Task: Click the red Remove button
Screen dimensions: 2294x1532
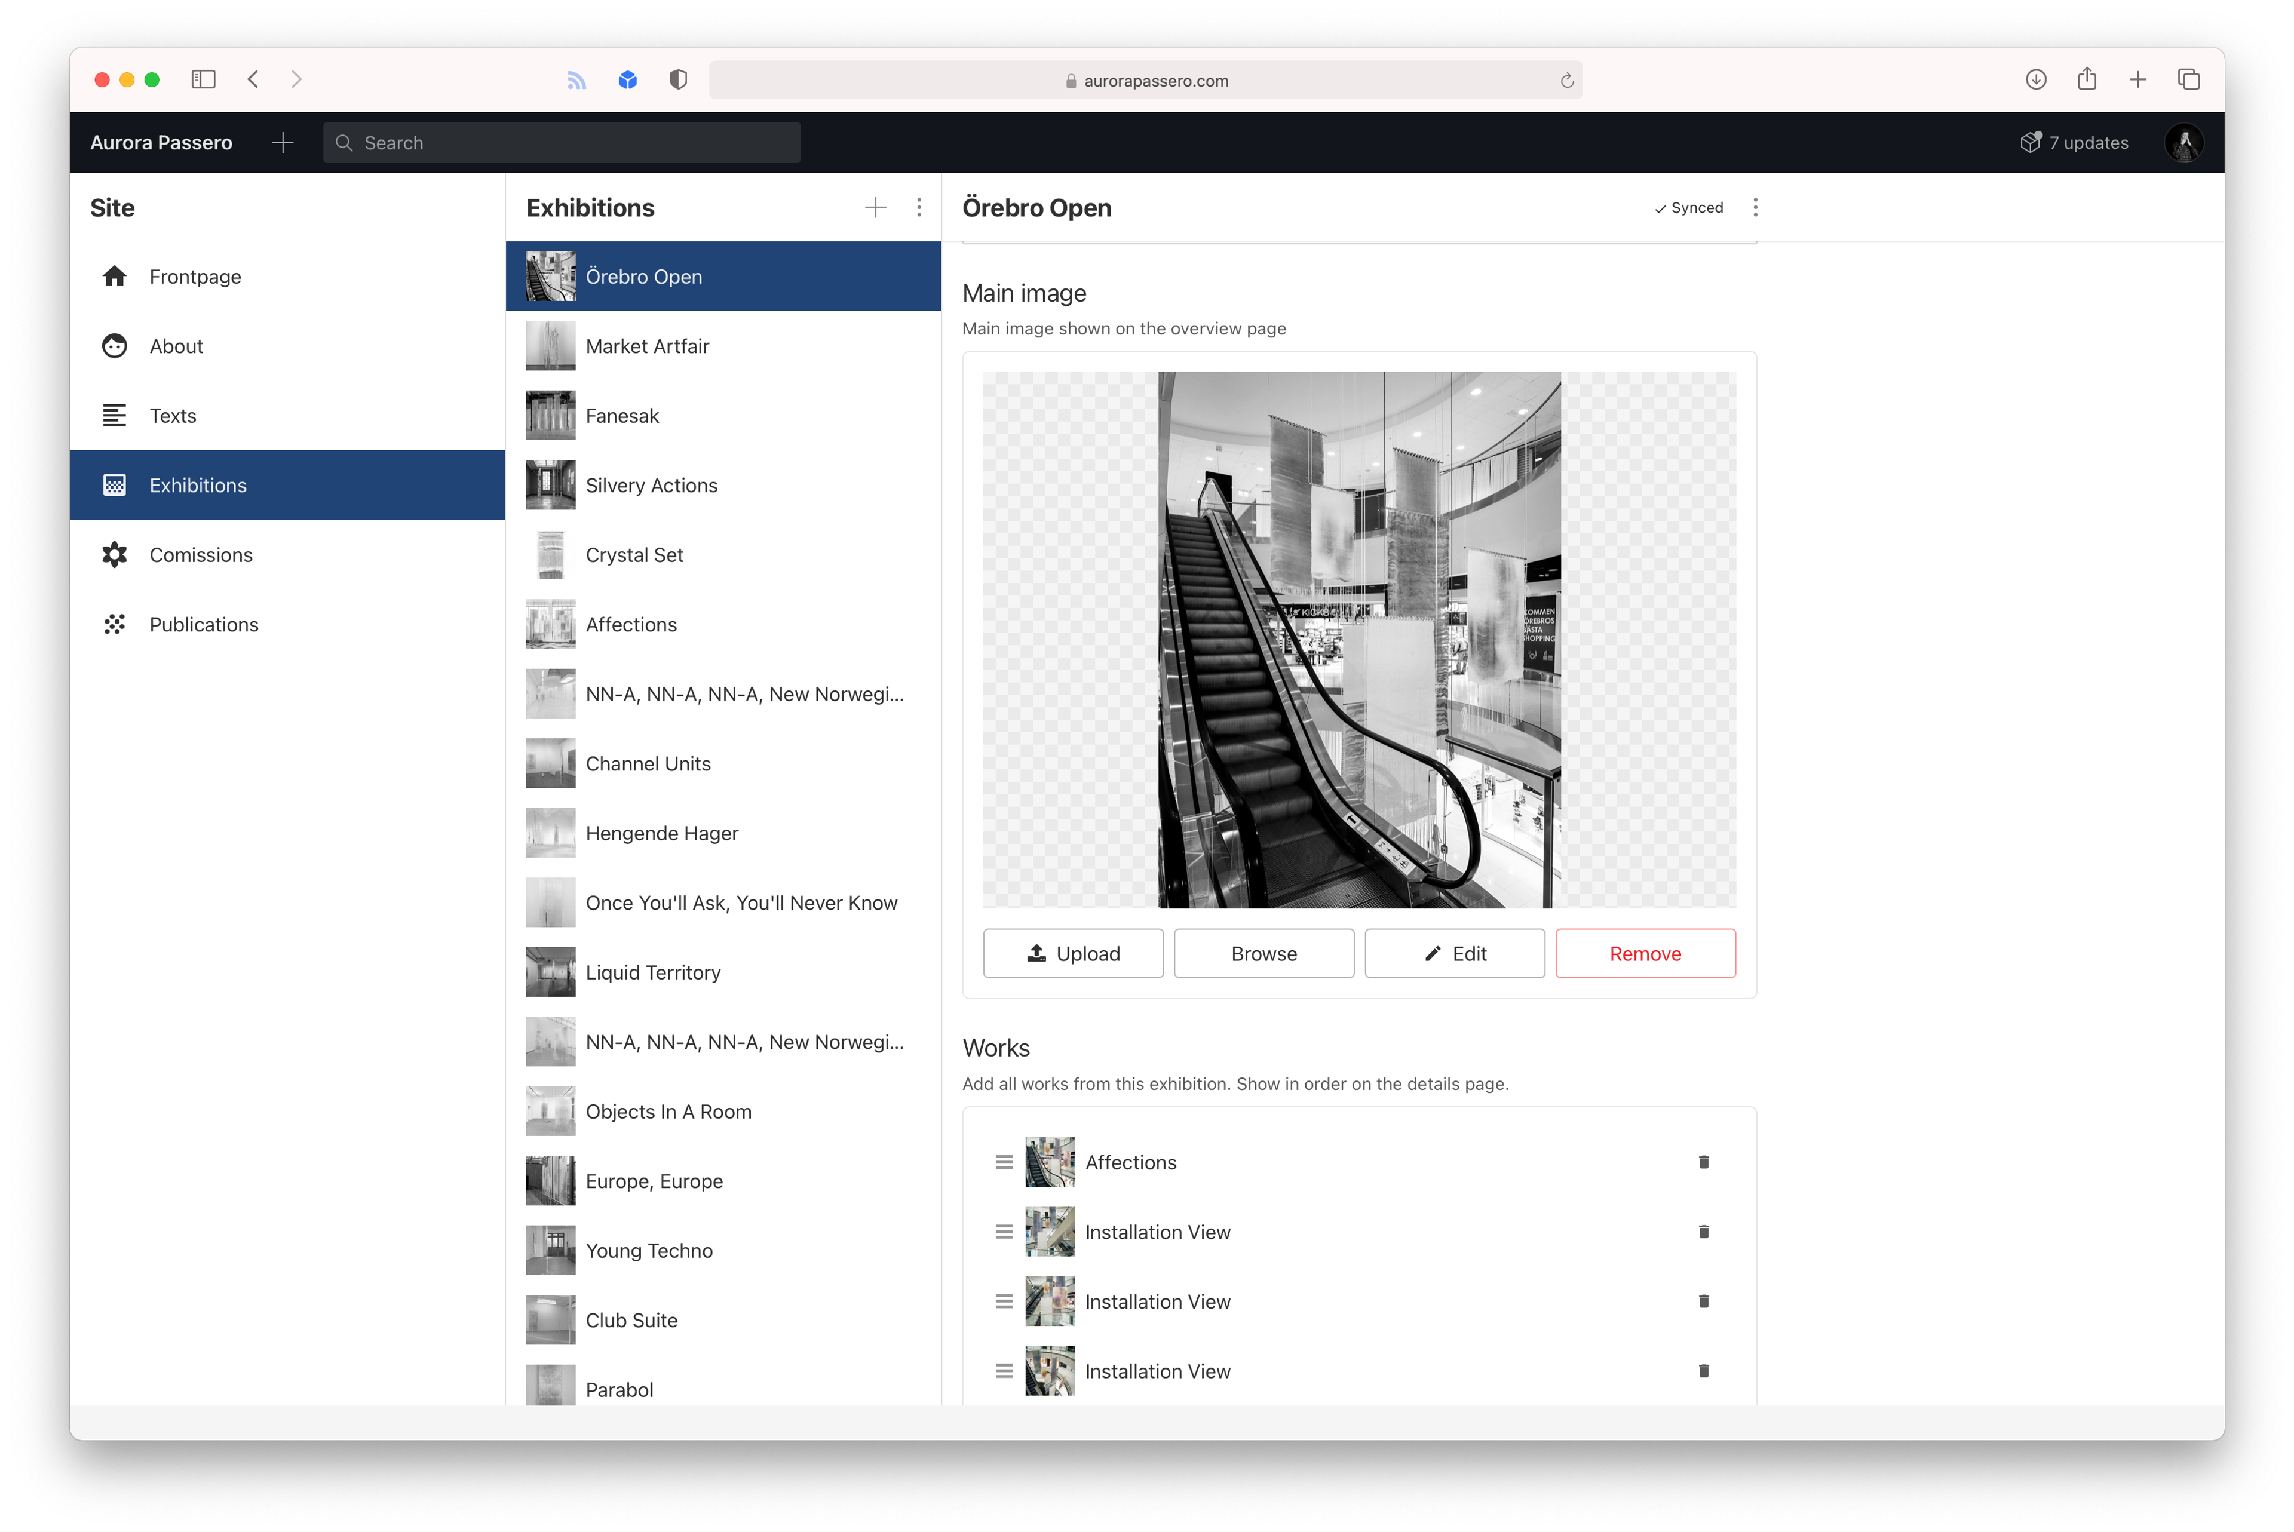Action: coord(1644,953)
